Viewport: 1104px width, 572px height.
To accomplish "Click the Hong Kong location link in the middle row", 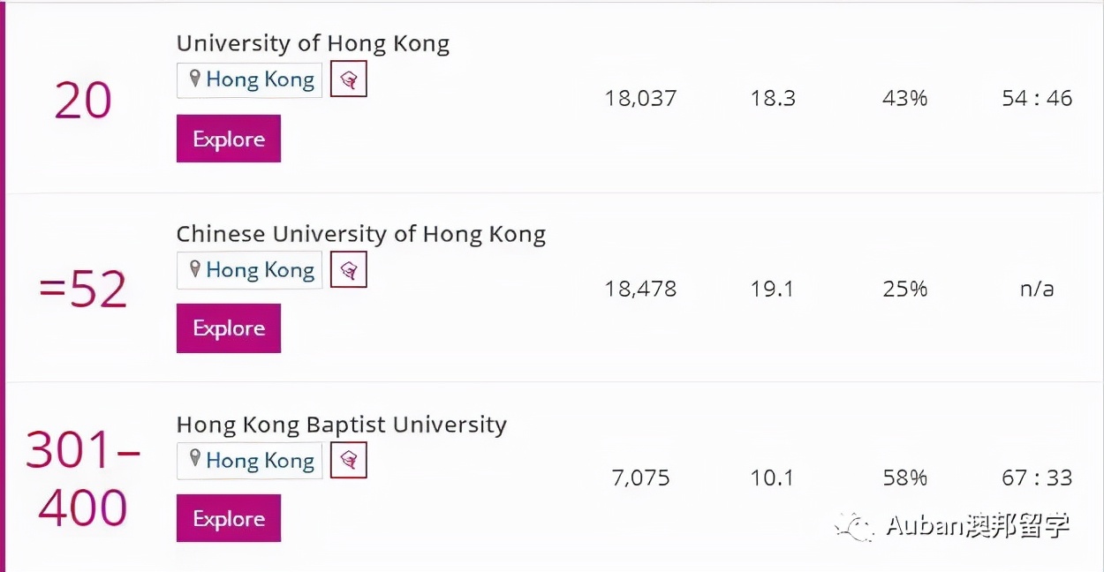I will pos(260,269).
